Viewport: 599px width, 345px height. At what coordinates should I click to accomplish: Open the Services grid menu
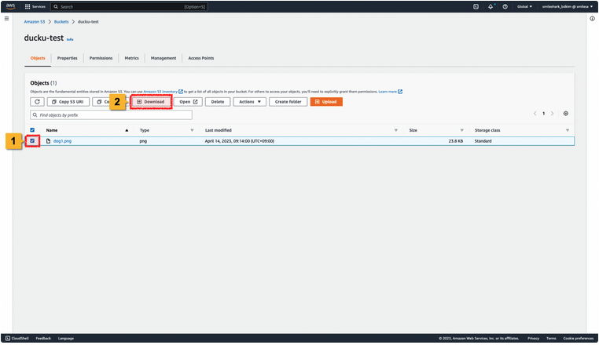click(39, 6)
